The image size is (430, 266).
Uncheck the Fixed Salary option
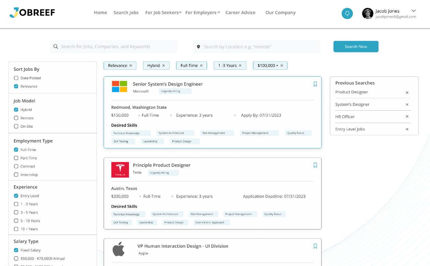tap(16, 250)
